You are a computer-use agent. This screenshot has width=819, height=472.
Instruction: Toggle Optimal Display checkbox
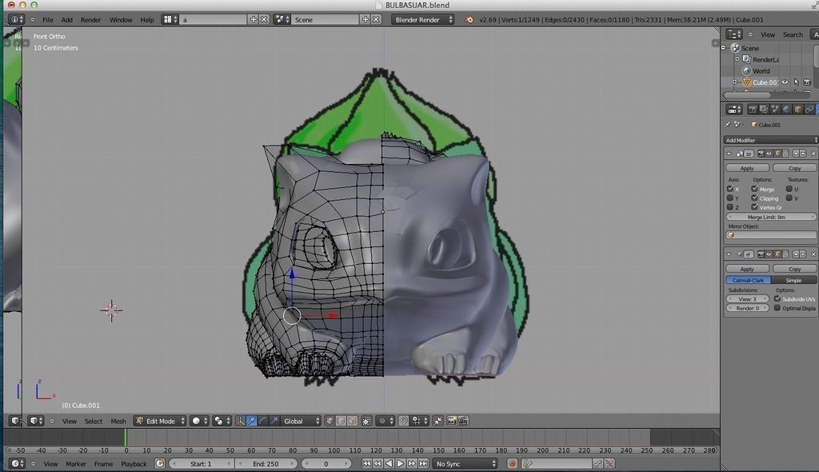tap(777, 308)
